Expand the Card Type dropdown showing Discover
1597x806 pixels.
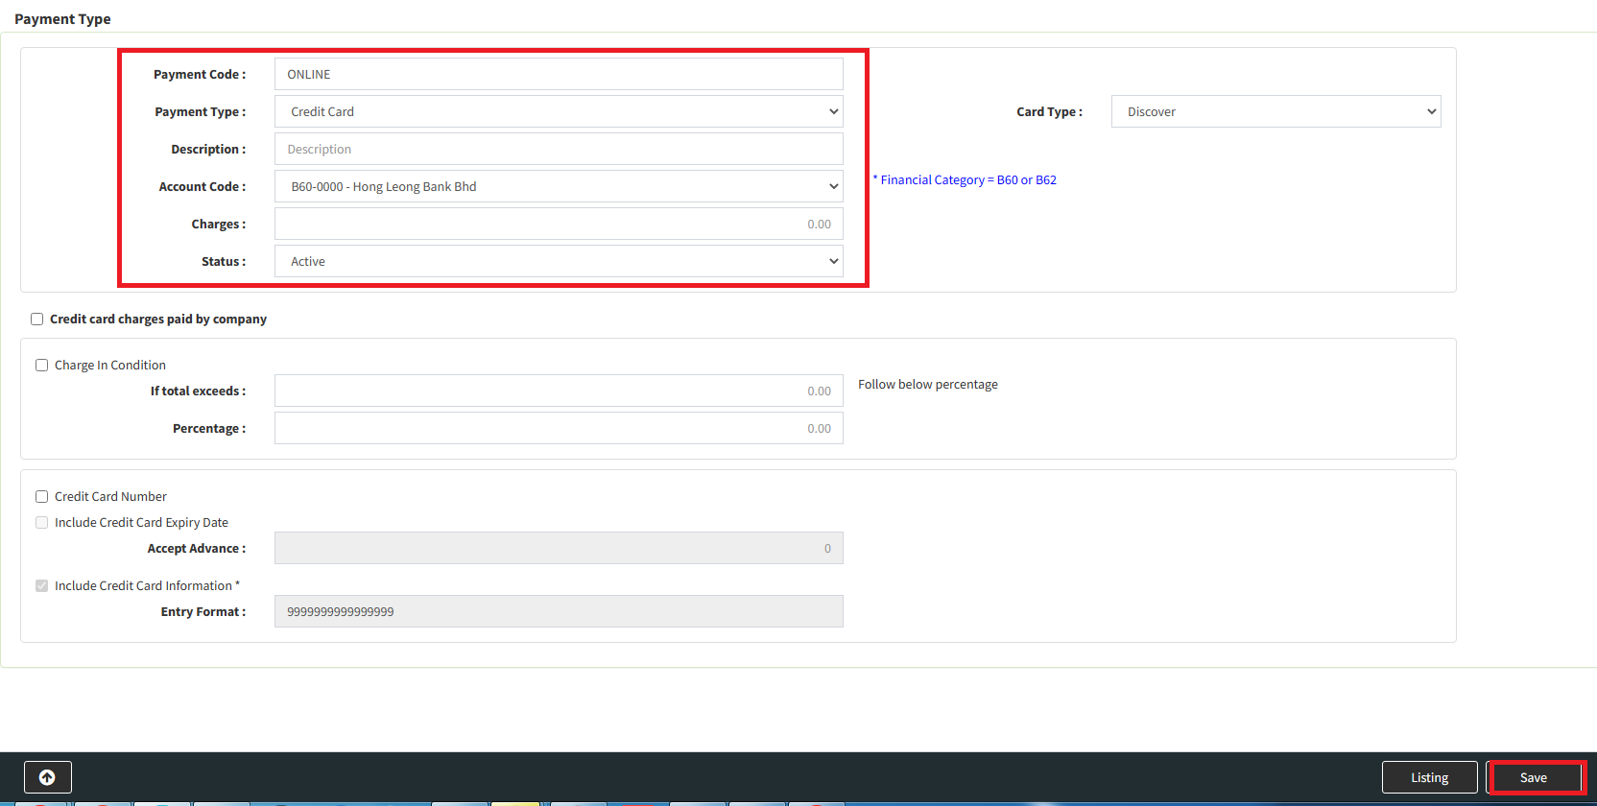(x=1275, y=112)
